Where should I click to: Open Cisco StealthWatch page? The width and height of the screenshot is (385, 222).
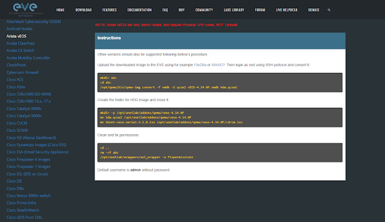click(23, 210)
